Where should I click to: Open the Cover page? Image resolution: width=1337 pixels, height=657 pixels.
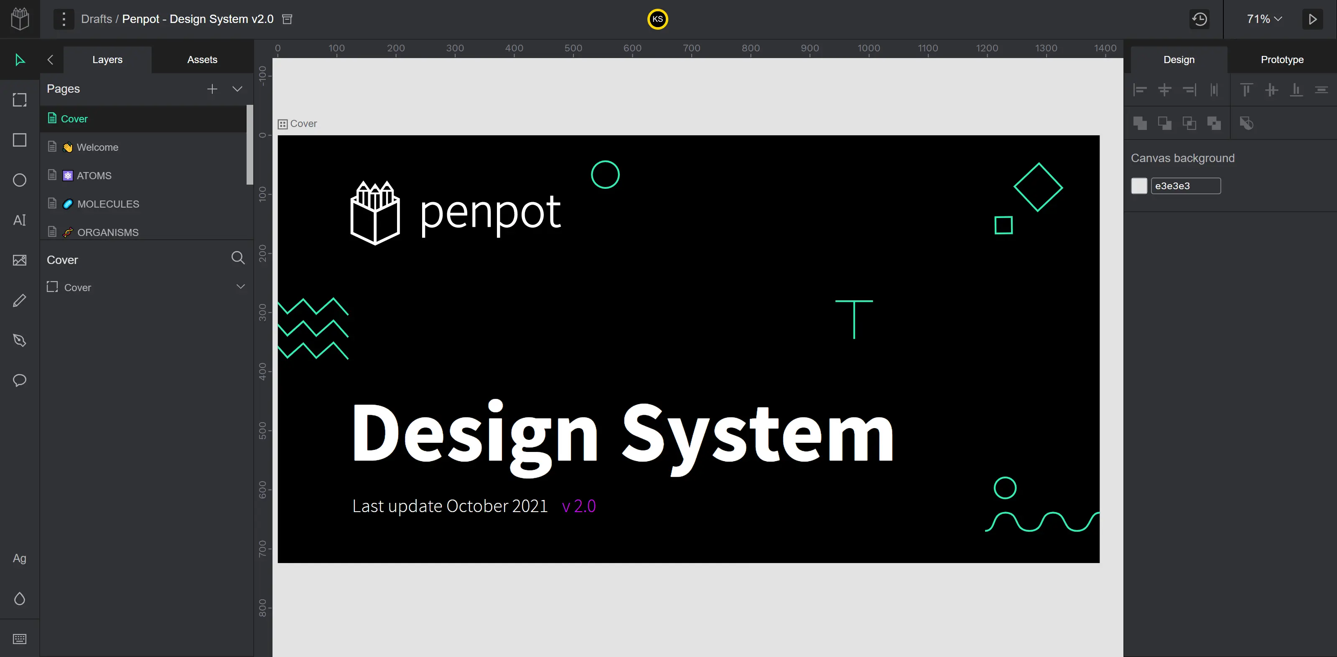click(x=143, y=119)
